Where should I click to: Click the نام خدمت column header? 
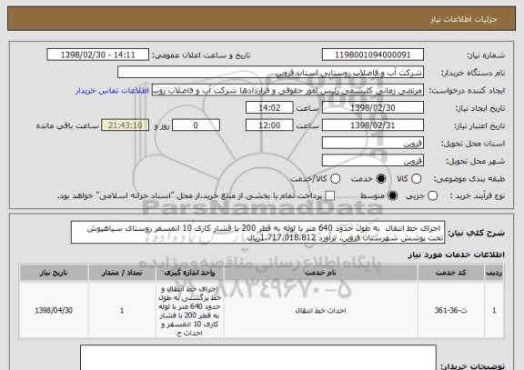click(320, 273)
